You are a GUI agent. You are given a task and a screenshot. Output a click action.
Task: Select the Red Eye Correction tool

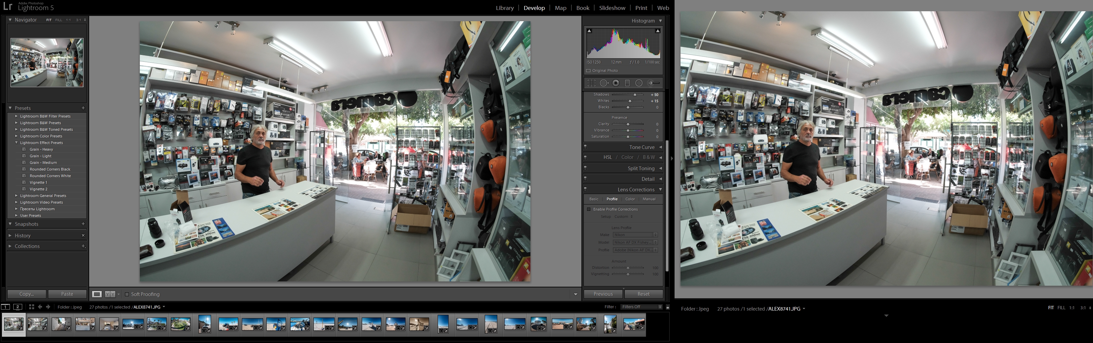pos(616,83)
